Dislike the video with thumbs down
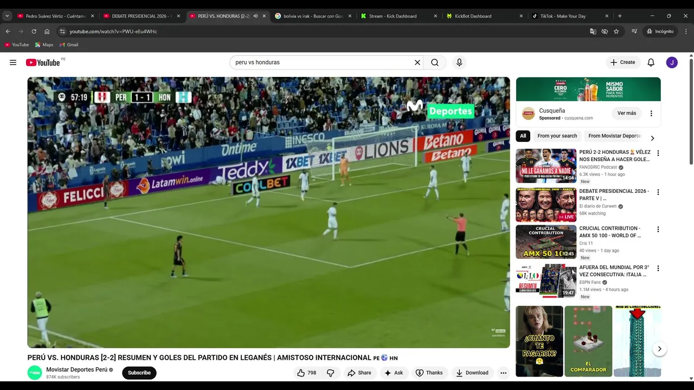 click(330, 373)
